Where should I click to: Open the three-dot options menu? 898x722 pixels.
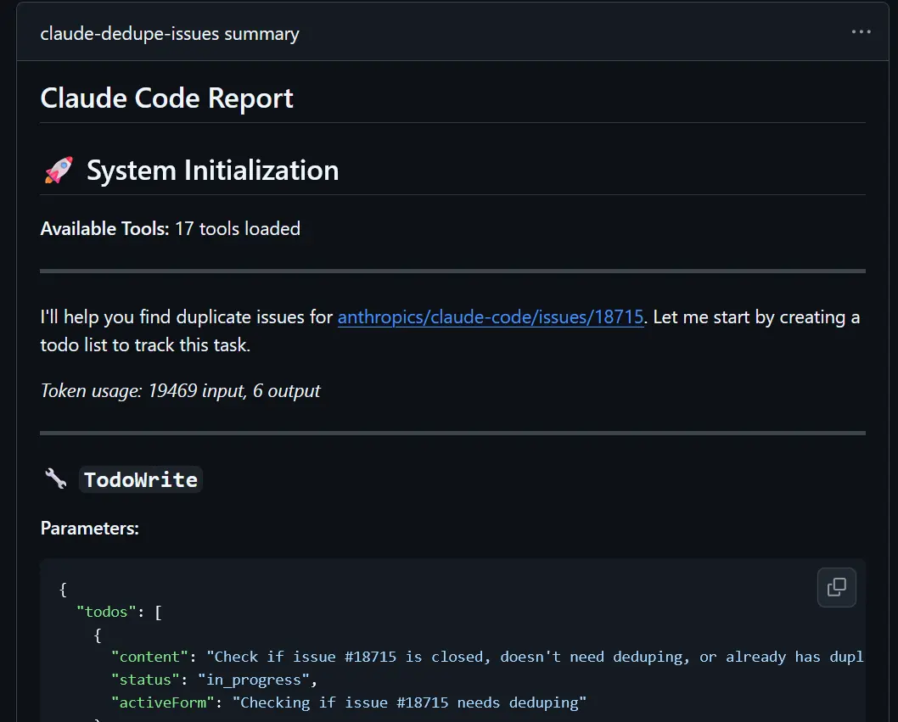861,32
